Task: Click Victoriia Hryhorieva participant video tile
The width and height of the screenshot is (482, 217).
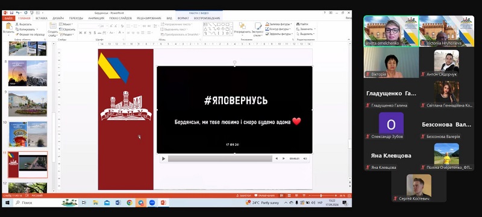Action: 446,31
